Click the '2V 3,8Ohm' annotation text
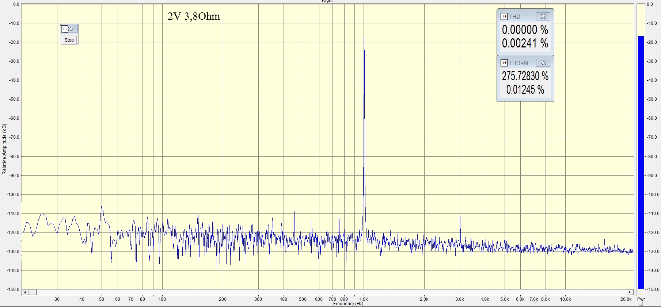 tap(194, 16)
